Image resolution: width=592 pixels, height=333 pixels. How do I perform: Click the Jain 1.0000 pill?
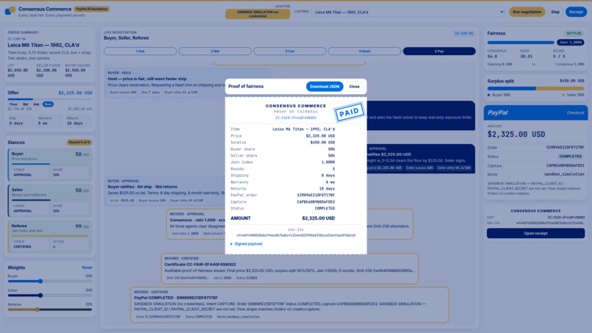coord(570,43)
